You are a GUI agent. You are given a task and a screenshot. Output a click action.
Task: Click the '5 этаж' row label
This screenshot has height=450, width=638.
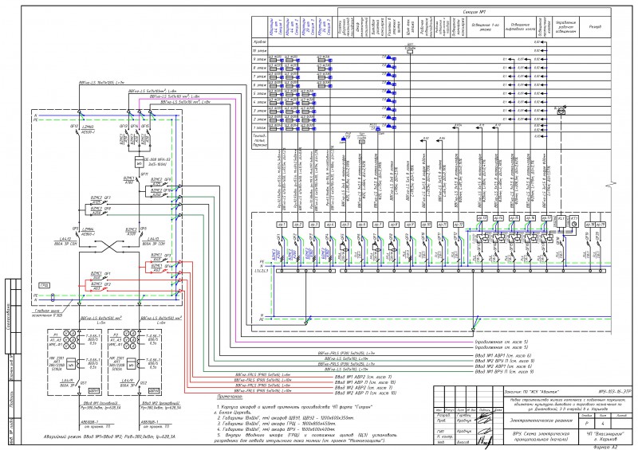click(260, 93)
